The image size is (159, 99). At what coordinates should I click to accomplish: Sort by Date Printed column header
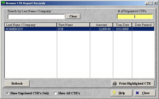[143, 25]
